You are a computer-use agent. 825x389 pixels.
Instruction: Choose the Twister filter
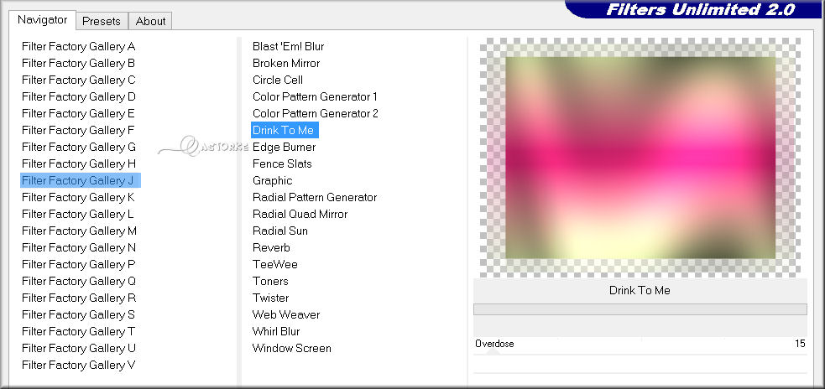pos(270,298)
